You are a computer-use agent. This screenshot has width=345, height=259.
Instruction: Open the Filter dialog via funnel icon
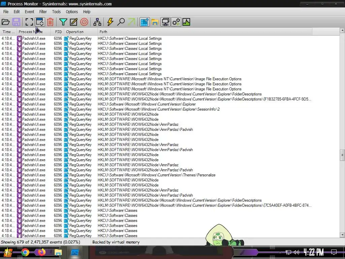(x=63, y=22)
